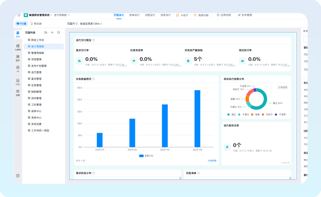Select 工作项统一视图 page
Image resolution: width=321 pixels, height=197 pixels.
pos(44,131)
